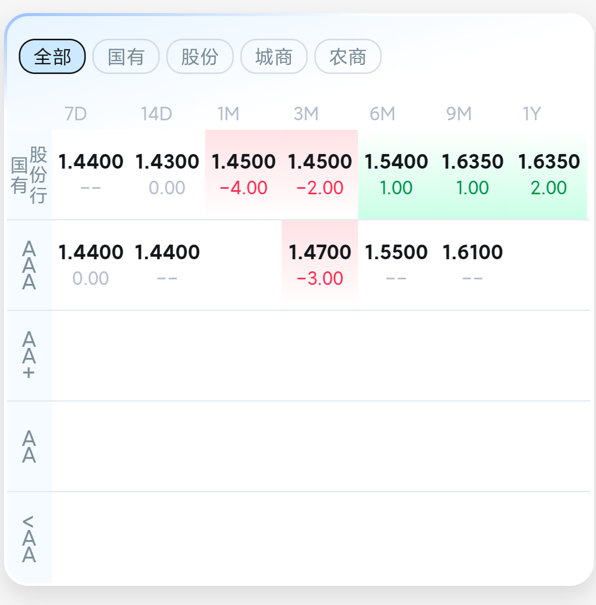The height and width of the screenshot is (605, 596).
Task: Show only 农商 banks
Action: [x=348, y=56]
